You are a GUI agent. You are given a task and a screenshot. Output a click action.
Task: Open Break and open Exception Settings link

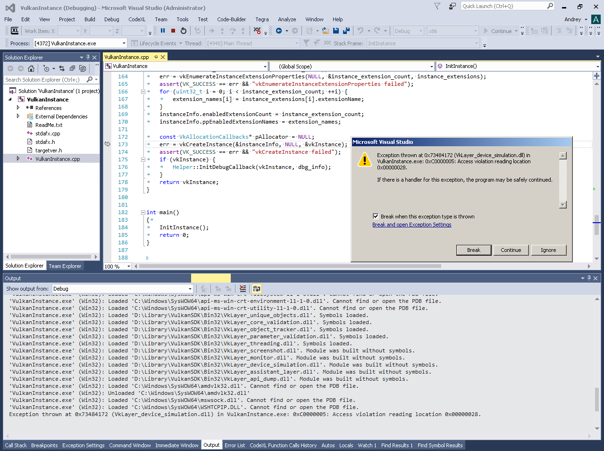[412, 225]
